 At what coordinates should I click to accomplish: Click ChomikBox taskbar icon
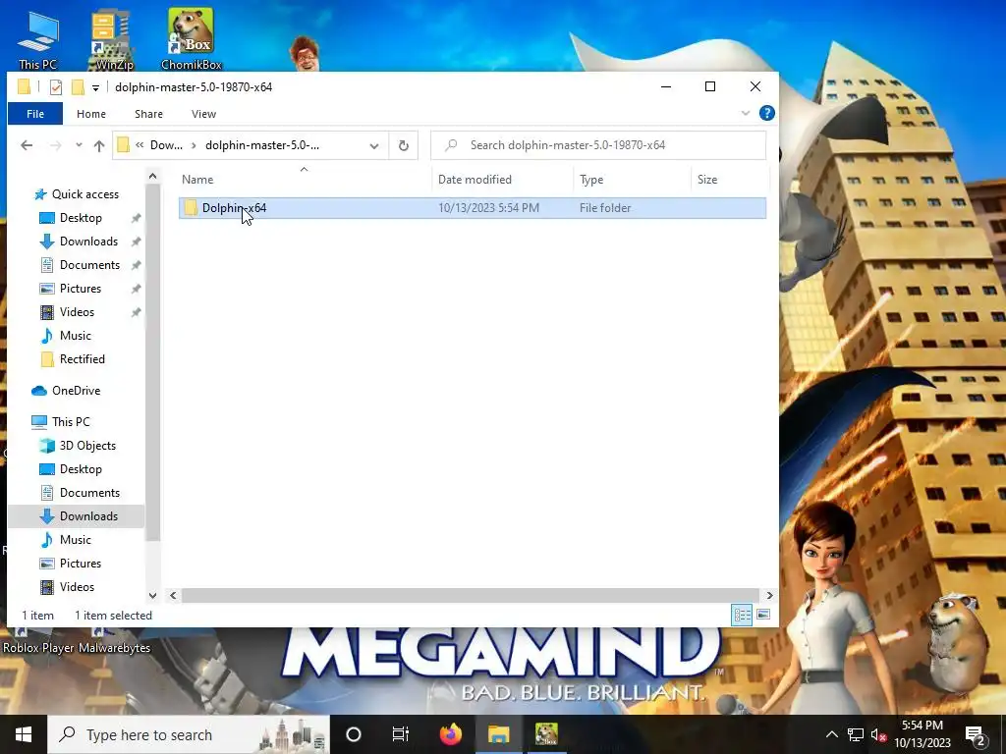point(546,734)
